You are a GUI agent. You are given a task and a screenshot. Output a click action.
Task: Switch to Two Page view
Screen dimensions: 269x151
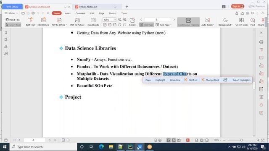(x=164, y=25)
